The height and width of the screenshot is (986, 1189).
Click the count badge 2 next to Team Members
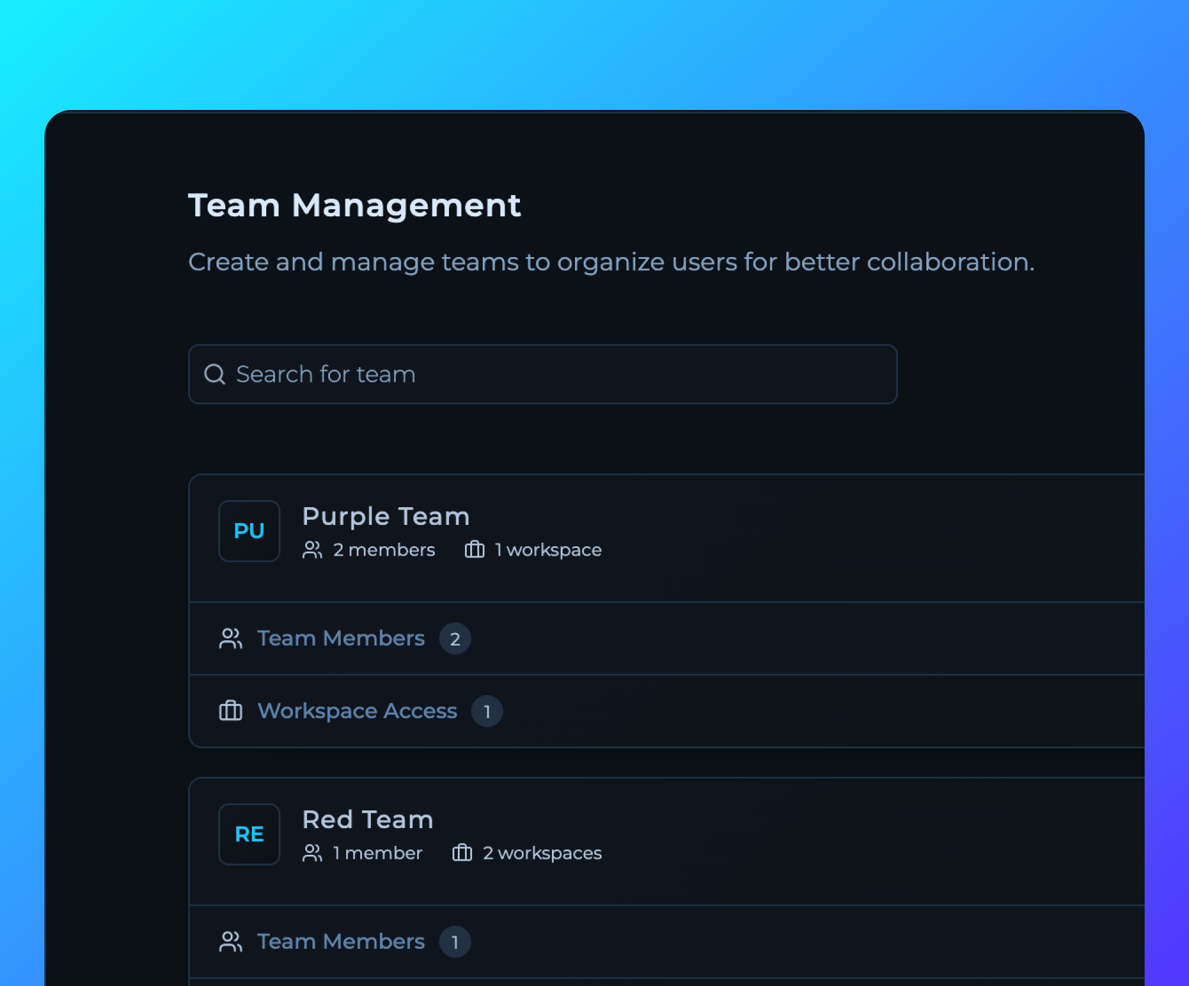[455, 638]
